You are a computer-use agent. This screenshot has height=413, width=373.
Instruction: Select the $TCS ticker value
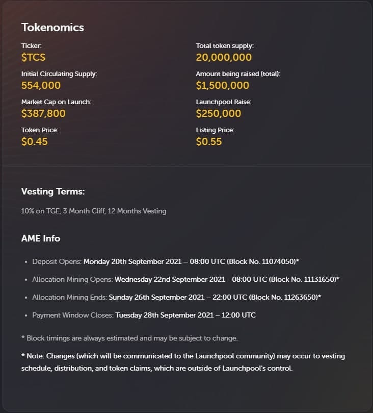pos(33,57)
